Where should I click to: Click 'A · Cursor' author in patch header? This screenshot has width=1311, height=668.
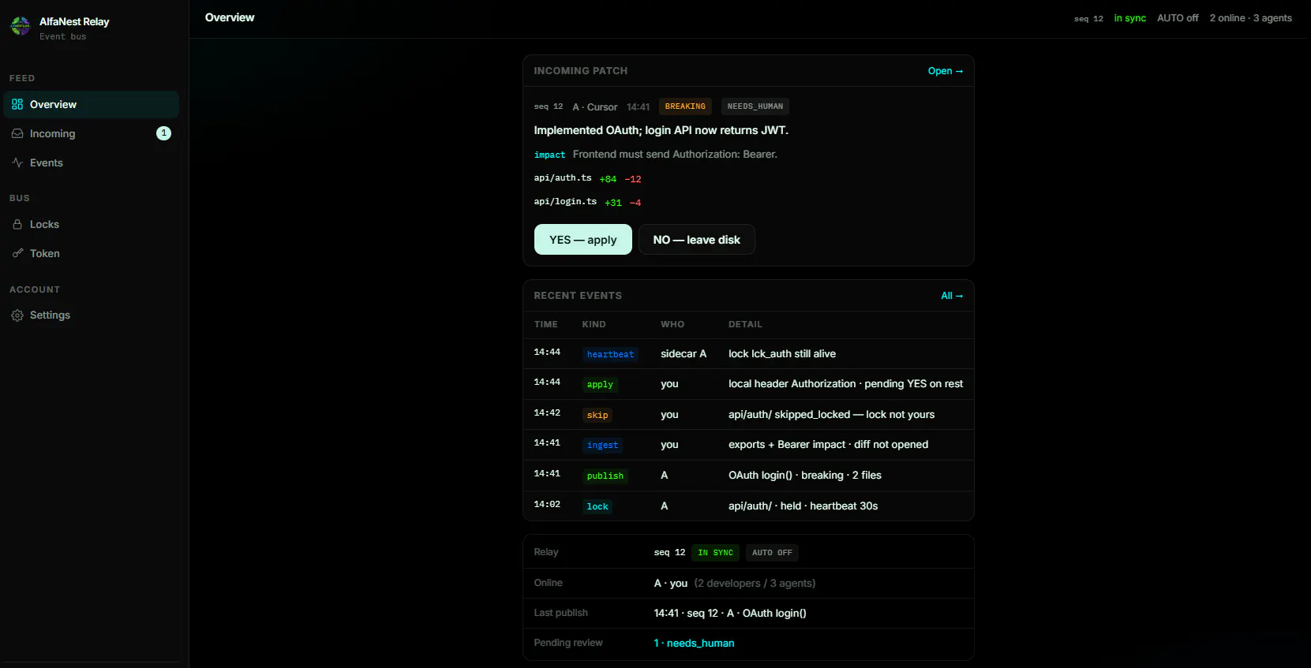pyautogui.click(x=595, y=107)
